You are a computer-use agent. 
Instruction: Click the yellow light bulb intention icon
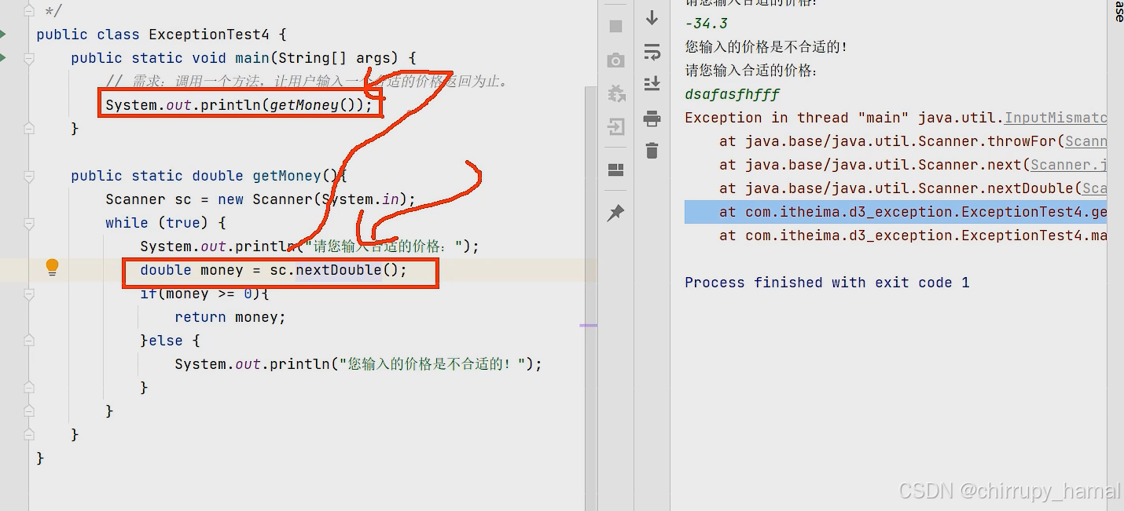click(52, 268)
